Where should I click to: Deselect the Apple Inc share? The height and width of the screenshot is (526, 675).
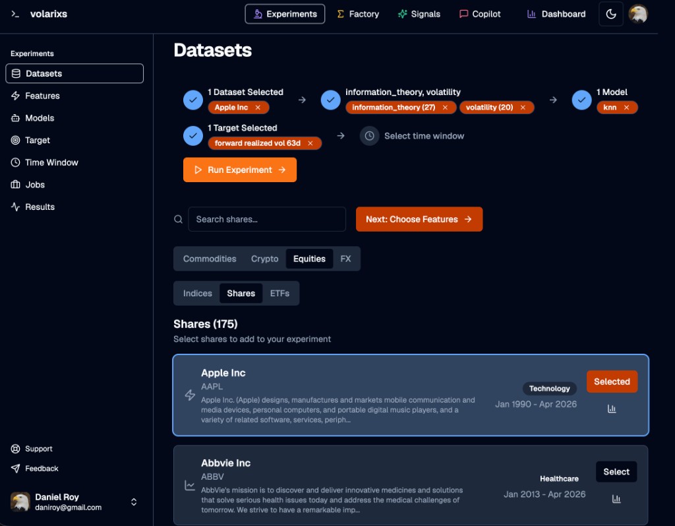[x=612, y=381]
